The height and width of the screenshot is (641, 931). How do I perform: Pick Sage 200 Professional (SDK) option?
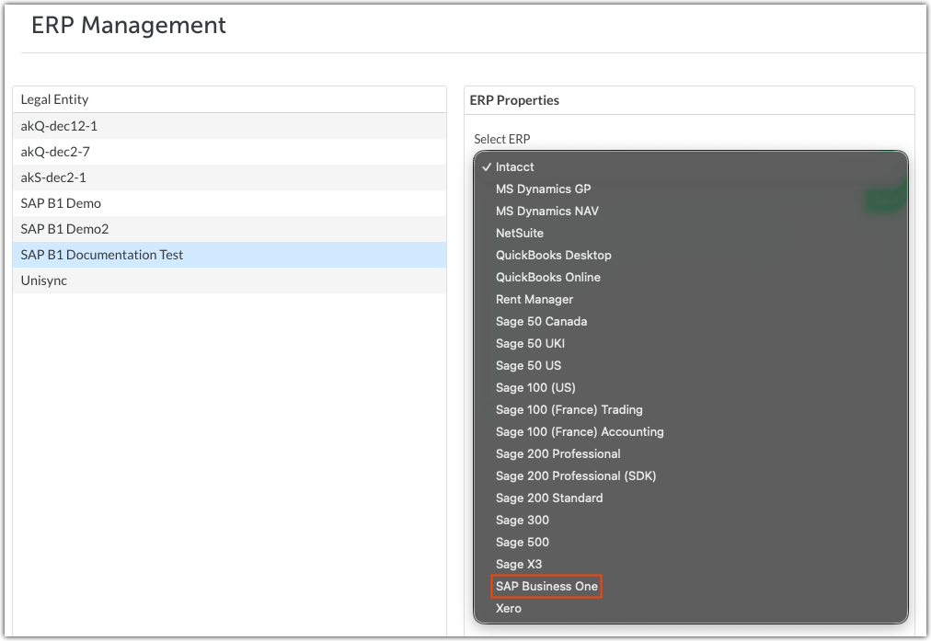click(x=691, y=476)
